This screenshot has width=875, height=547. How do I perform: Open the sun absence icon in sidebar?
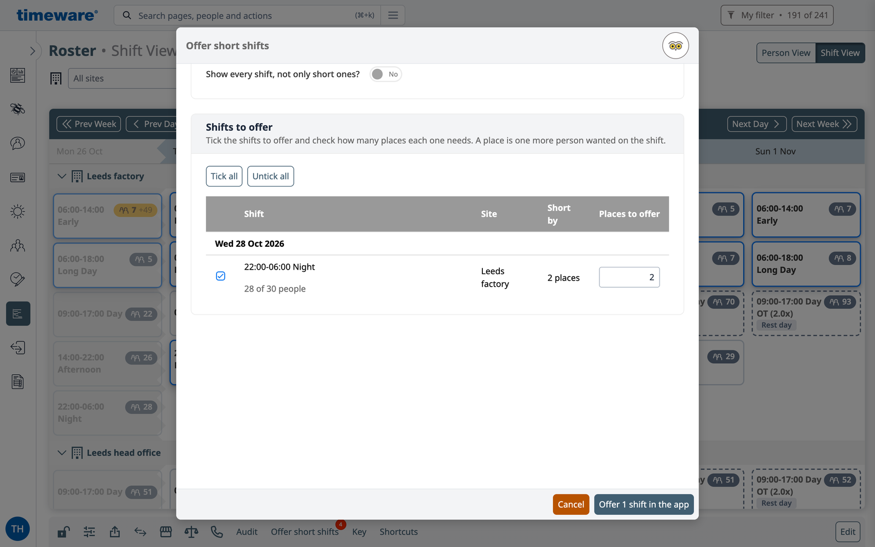[x=17, y=212]
